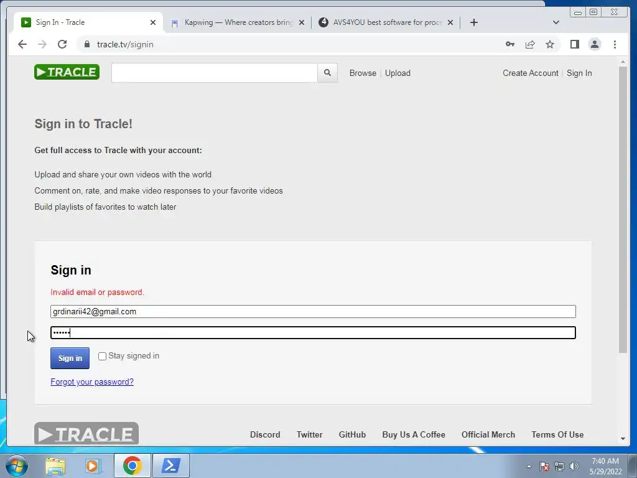Close the Kapwing tab
This screenshot has height=478, width=637.
[x=302, y=22]
